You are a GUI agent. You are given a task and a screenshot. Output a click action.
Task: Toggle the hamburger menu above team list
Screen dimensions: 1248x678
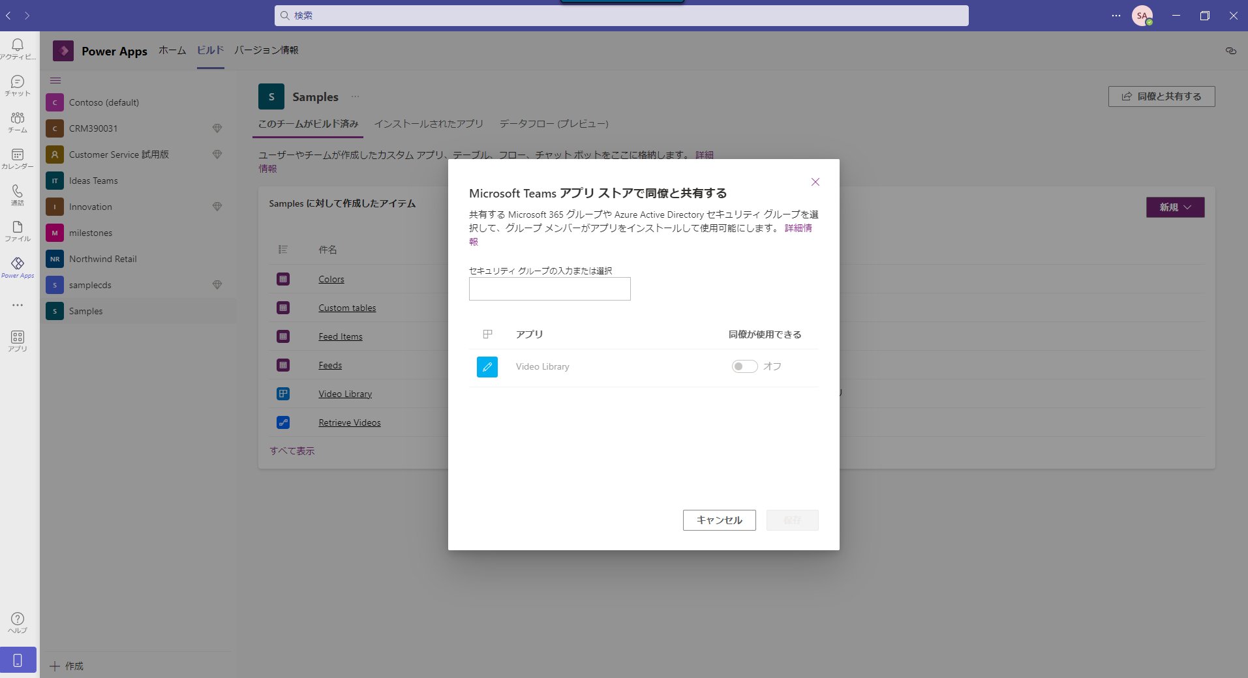[x=55, y=81]
